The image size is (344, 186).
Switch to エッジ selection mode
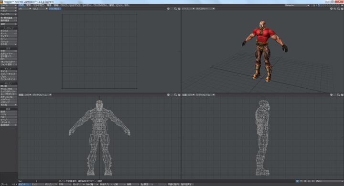pos(38,185)
